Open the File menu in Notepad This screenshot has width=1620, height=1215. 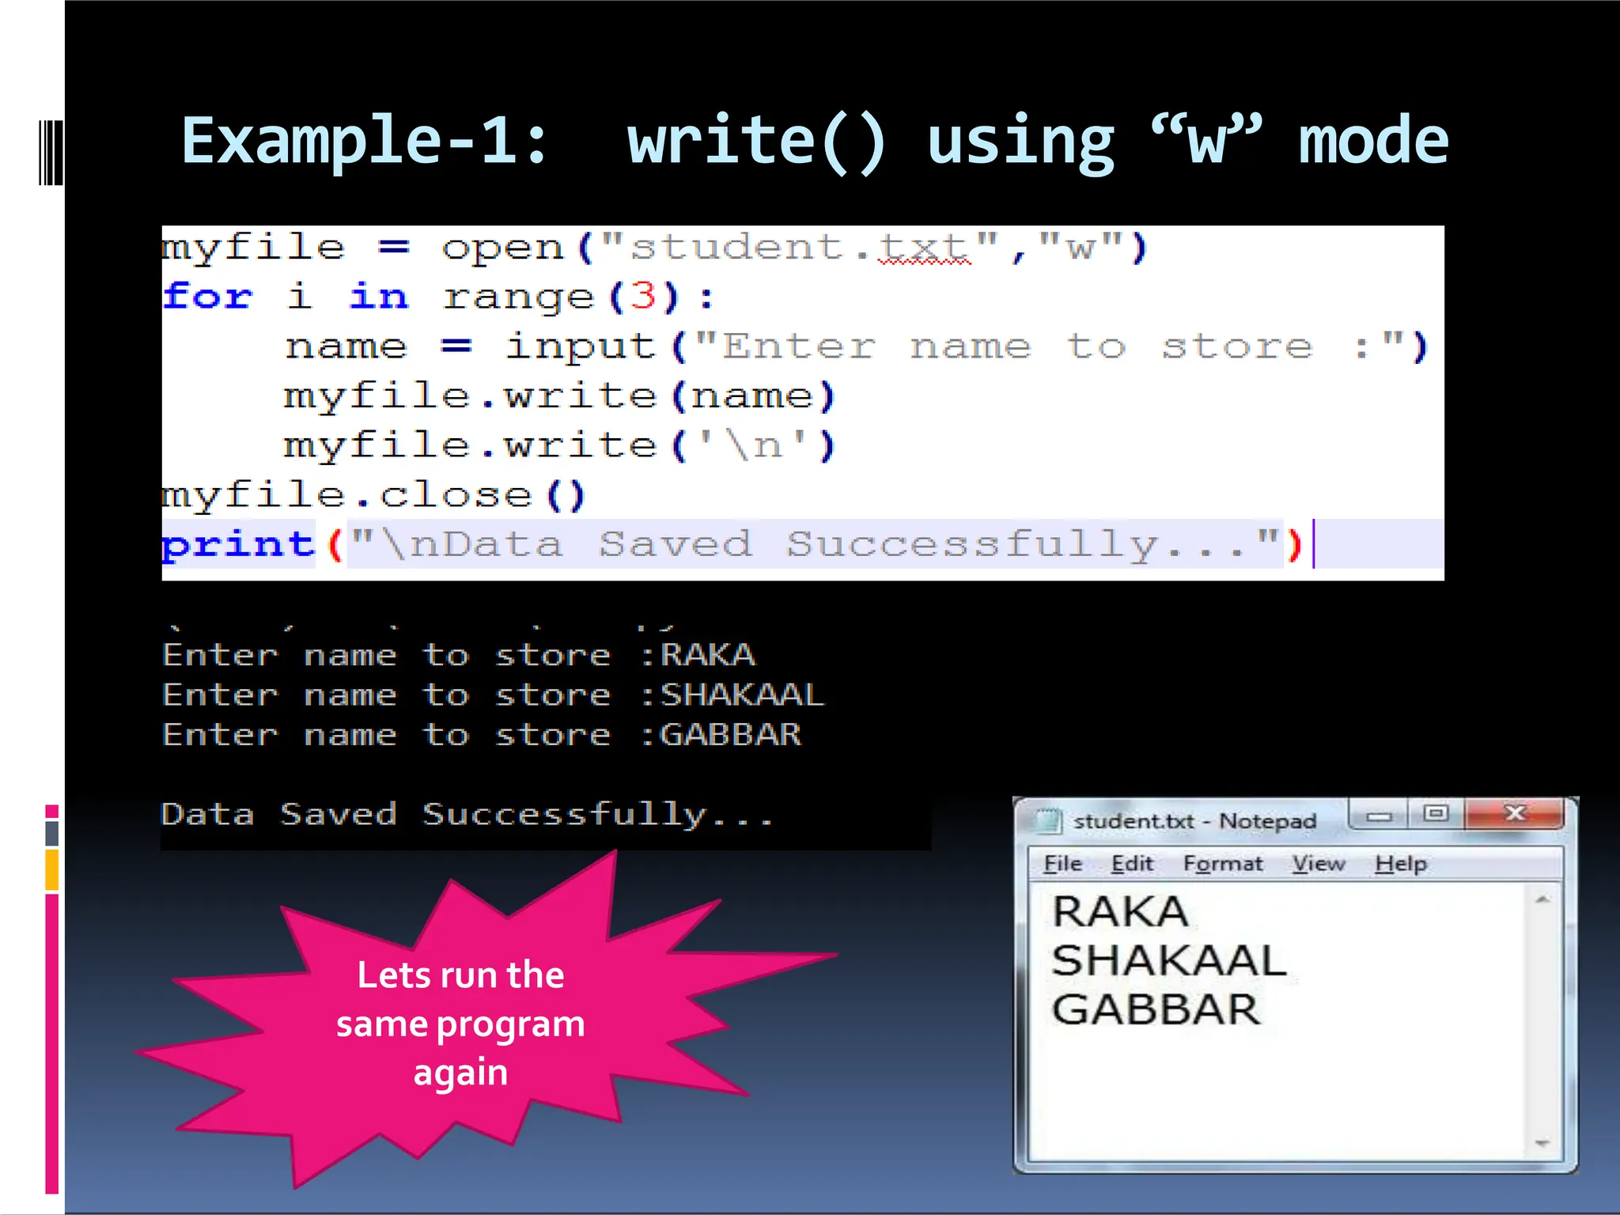click(x=1062, y=864)
